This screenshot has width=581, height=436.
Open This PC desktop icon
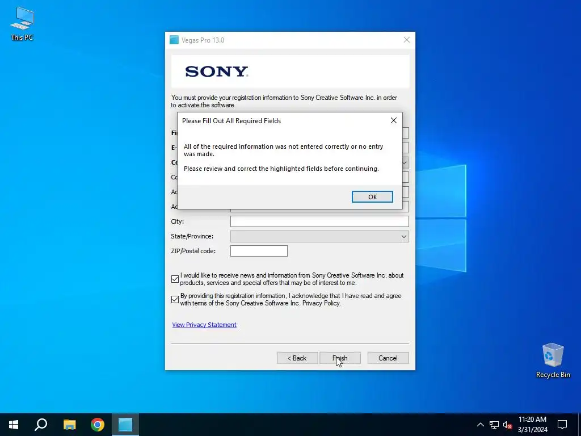tap(22, 23)
